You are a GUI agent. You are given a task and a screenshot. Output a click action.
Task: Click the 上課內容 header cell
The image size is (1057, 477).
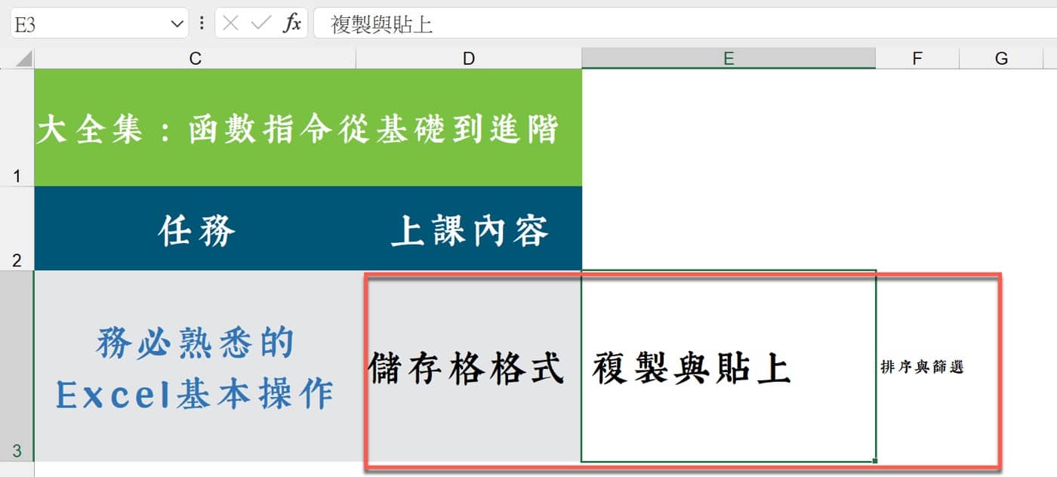pyautogui.click(x=469, y=229)
